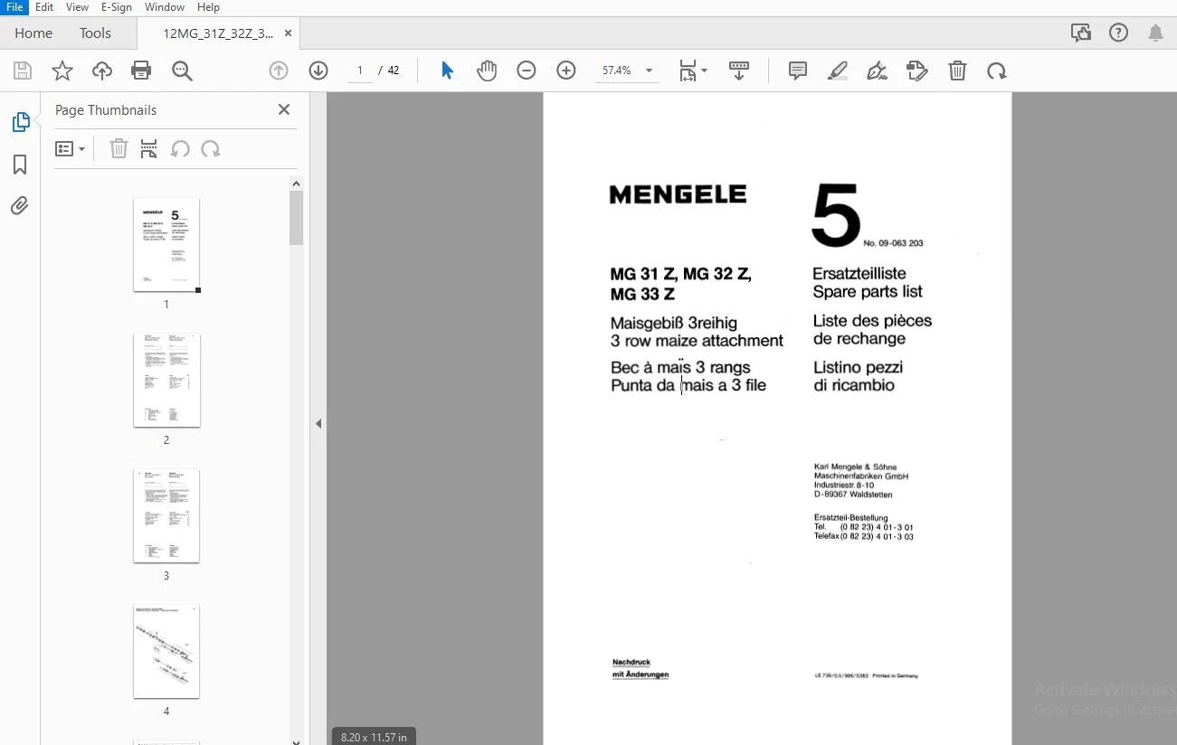Collapse the navigation pane with the arrow
The width and height of the screenshot is (1177, 745).
(x=318, y=423)
